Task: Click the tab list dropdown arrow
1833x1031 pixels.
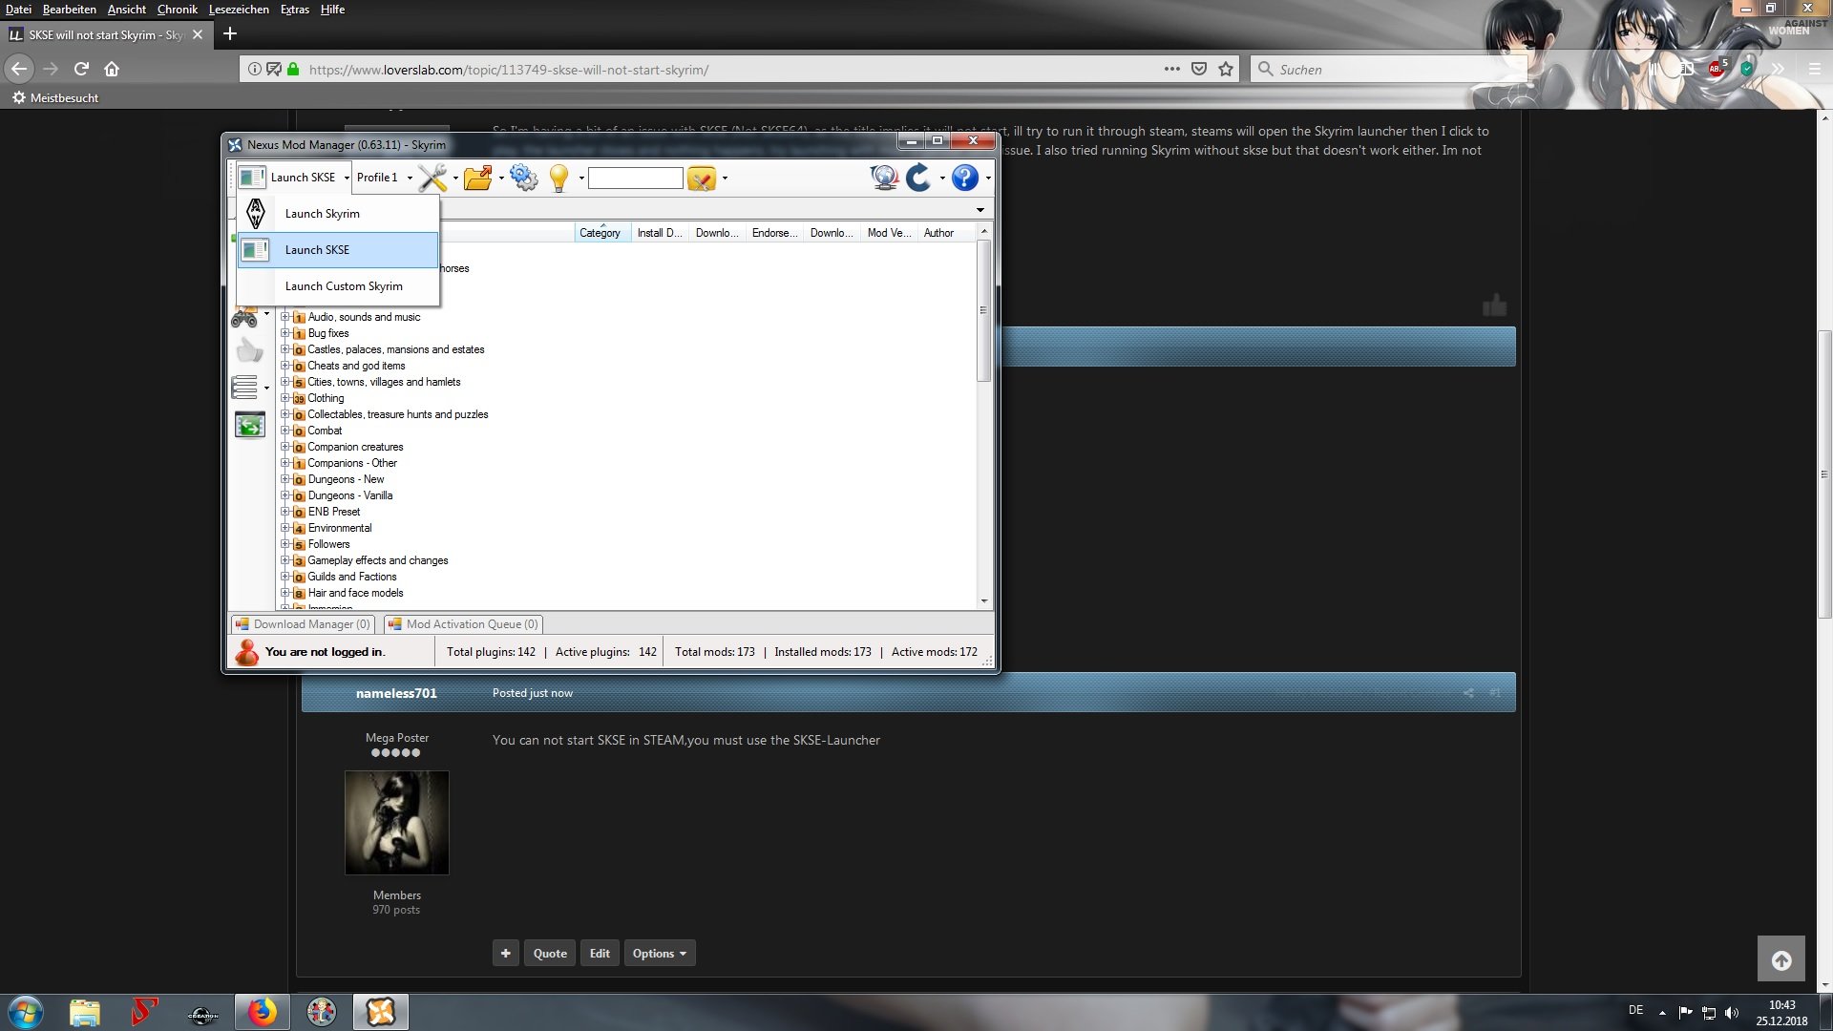Action: pyautogui.click(x=980, y=210)
